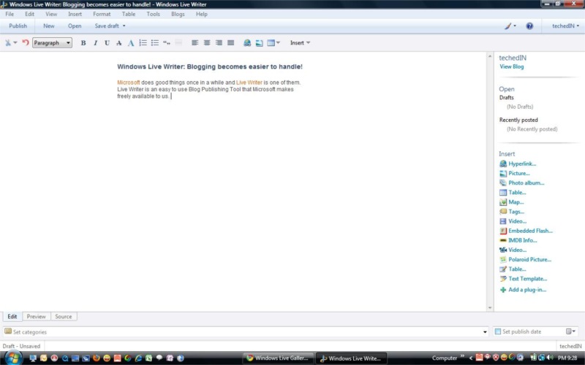
Task: Click the Photo album... sidebar link
Action: pyautogui.click(x=526, y=183)
